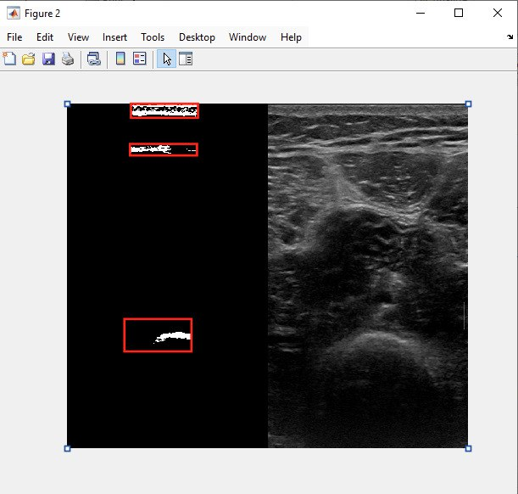
Task: Open the Desktop menu
Action: 197,37
